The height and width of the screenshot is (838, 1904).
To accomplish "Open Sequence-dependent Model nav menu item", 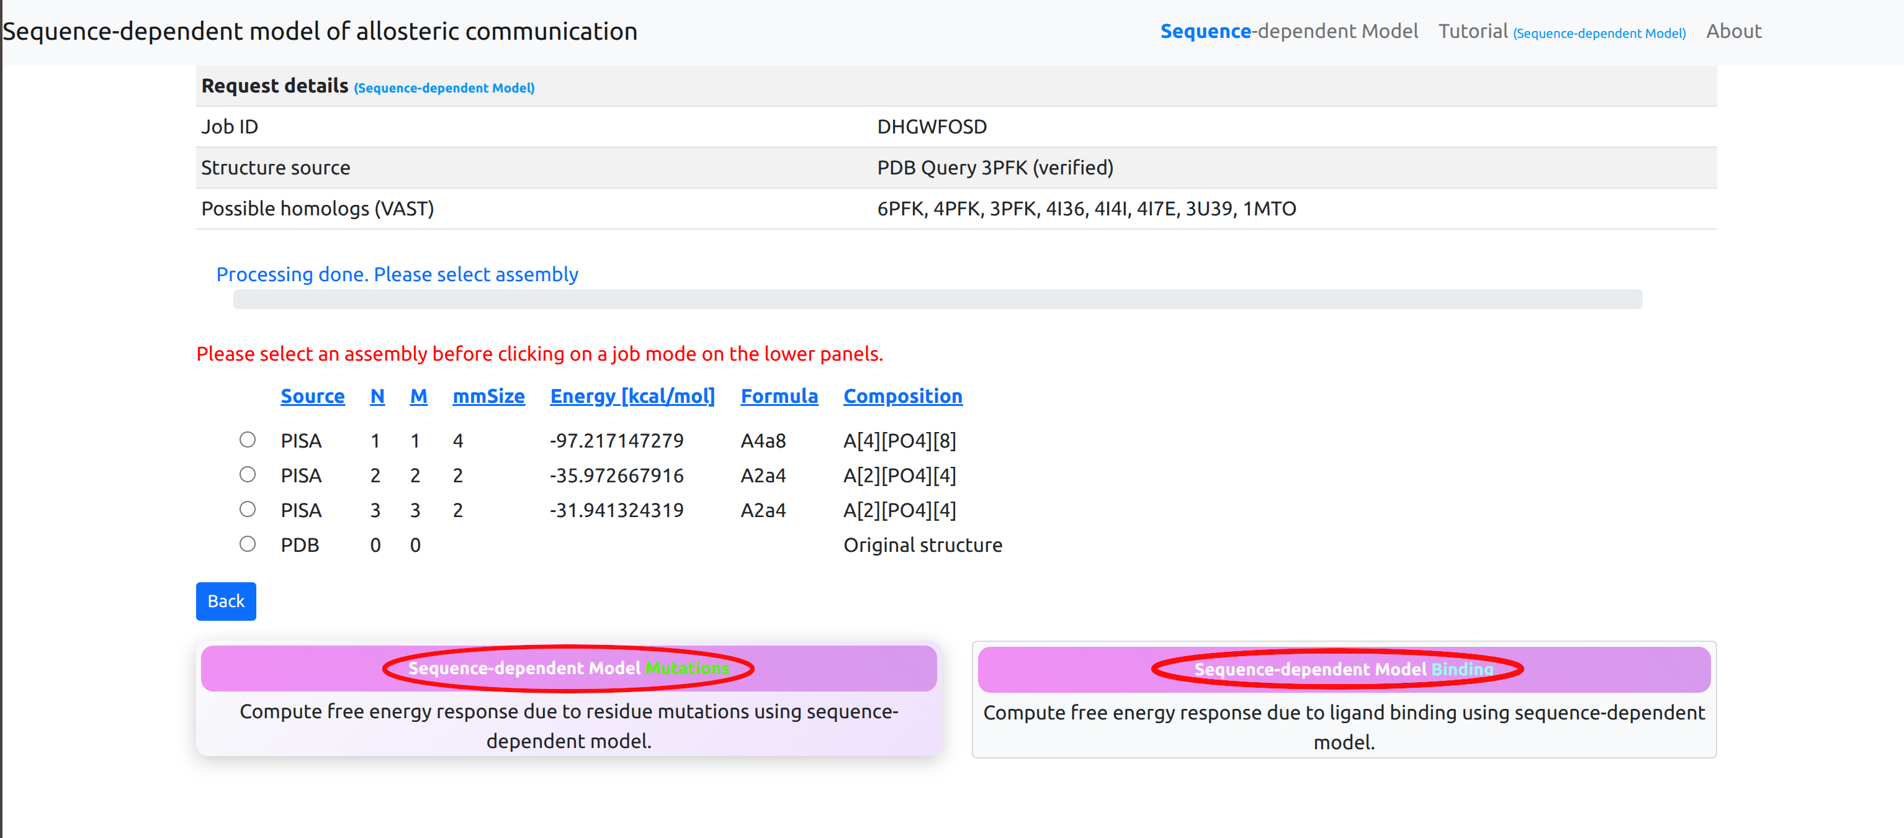I will point(1288,31).
